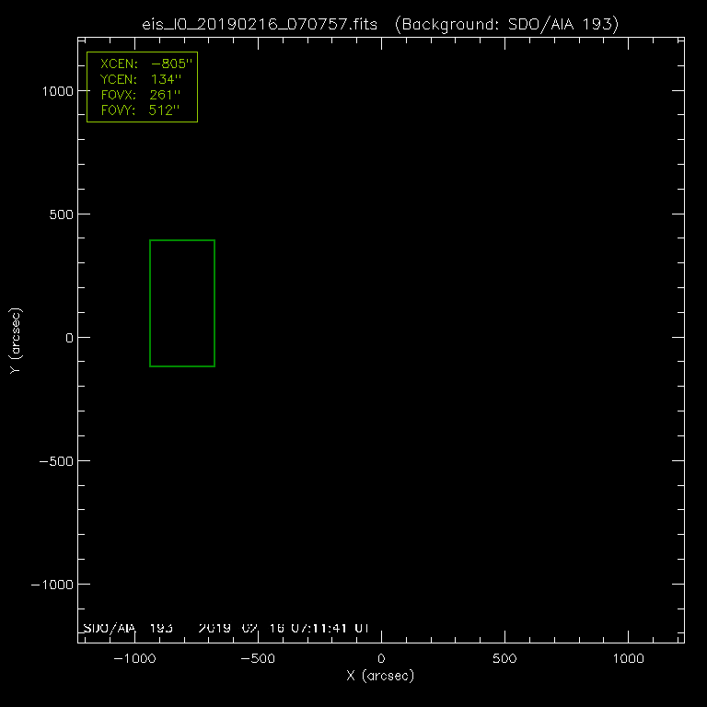Click the -500 tick label on X axis
This screenshot has height=707, width=707.
click(x=258, y=659)
